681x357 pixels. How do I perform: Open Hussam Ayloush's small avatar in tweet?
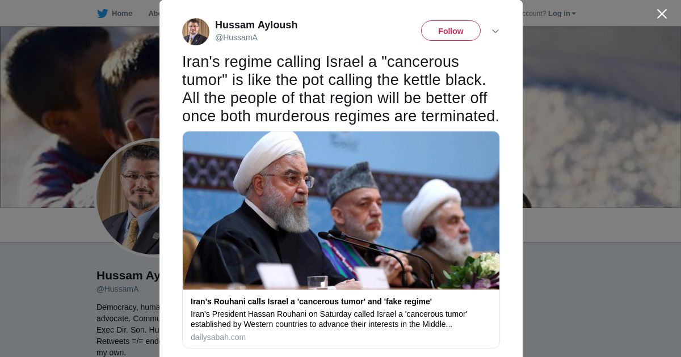click(196, 32)
